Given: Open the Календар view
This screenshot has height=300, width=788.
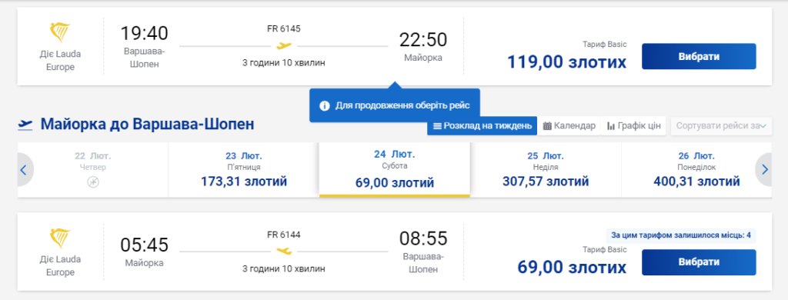Looking at the screenshot, I should [569, 125].
